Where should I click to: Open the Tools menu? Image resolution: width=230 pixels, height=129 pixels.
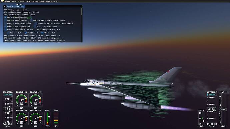(28, 1)
